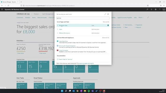166x93 pixels.
Task: Click the Search Help question icon
Action: click(x=58, y=59)
